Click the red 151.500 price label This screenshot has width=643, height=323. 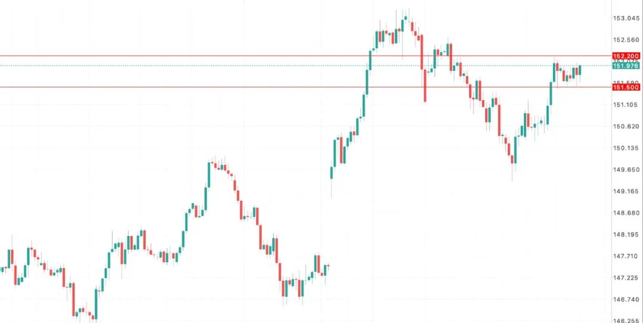pyautogui.click(x=625, y=88)
